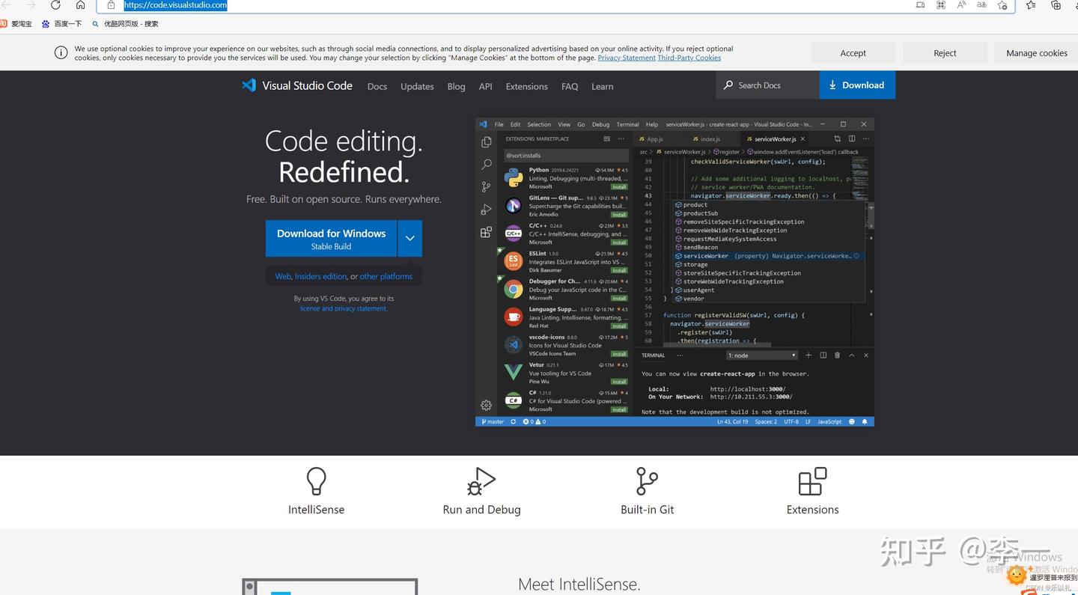Switch to the App.js editor tab
The height and width of the screenshot is (595, 1078).
[654, 138]
